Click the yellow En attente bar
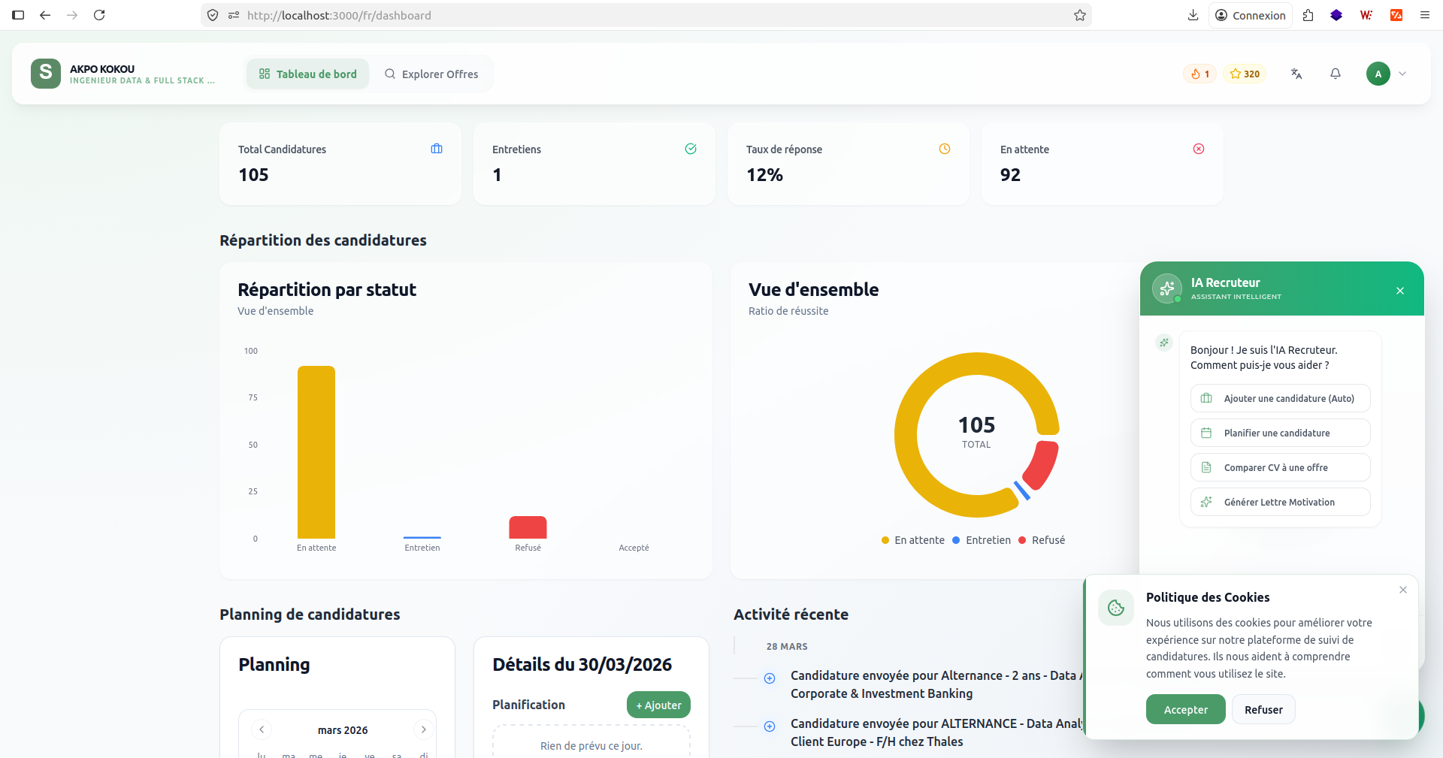Image resolution: width=1443 pixels, height=758 pixels. 316,452
